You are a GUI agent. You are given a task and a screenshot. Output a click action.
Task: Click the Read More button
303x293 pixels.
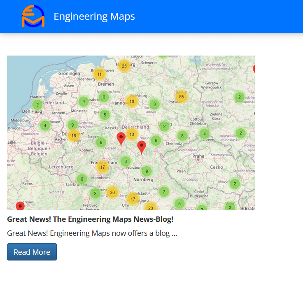(x=32, y=252)
